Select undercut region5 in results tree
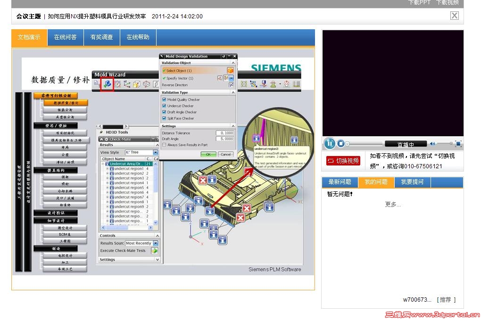This screenshot has height=321, width=489. (x=129, y=188)
